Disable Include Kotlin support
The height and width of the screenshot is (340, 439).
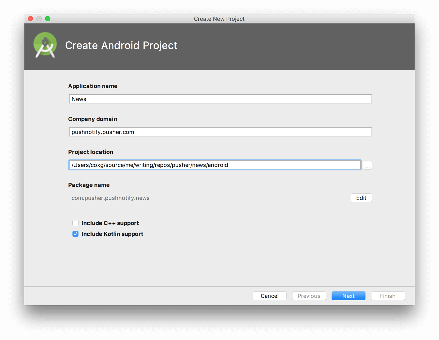75,234
